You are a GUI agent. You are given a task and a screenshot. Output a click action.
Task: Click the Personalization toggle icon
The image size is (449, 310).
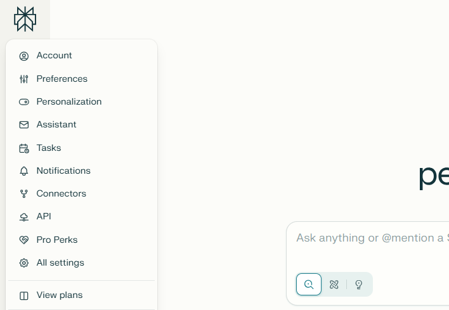24,102
